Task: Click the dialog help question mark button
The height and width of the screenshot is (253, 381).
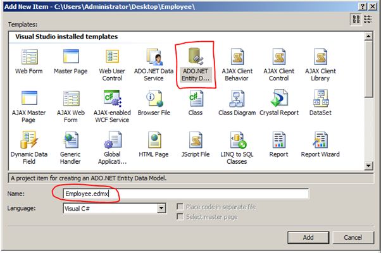Action: click(x=362, y=6)
